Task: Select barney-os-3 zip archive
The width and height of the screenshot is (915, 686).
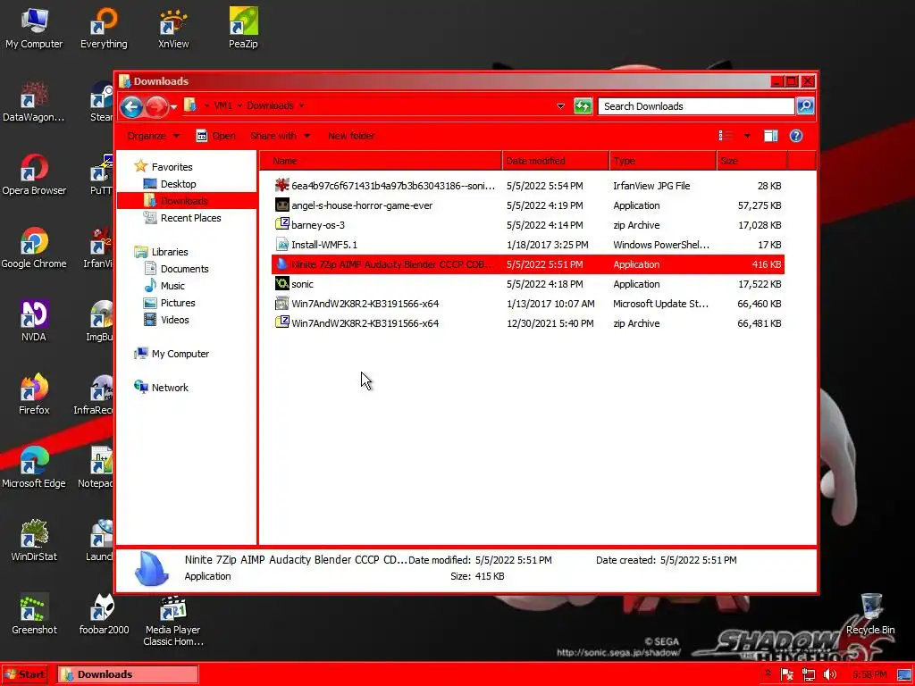Action: pyautogui.click(x=528, y=225)
